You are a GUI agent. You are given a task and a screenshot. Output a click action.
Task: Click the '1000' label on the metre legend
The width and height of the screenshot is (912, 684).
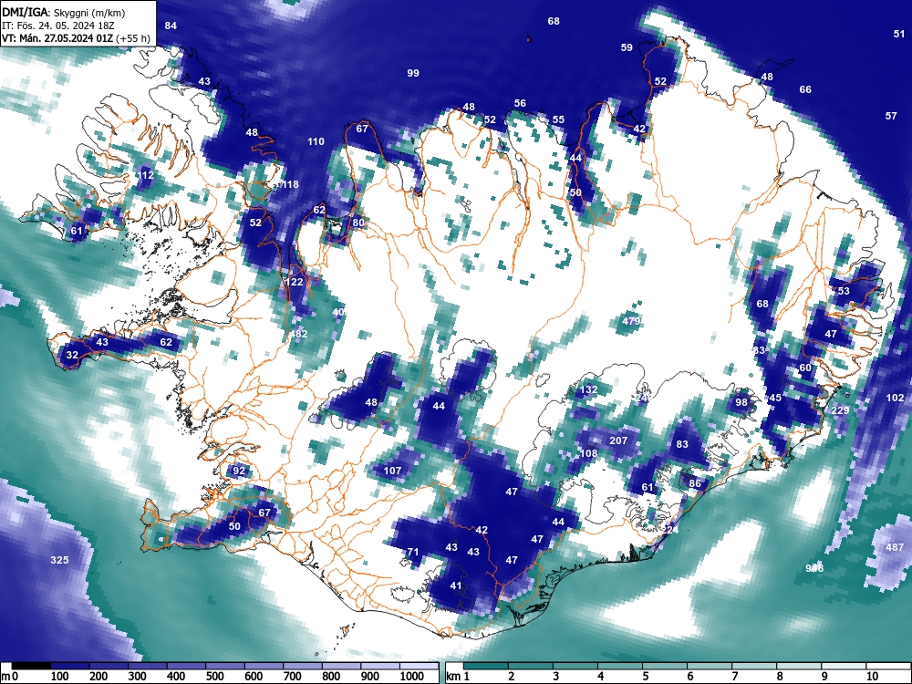tap(412, 676)
